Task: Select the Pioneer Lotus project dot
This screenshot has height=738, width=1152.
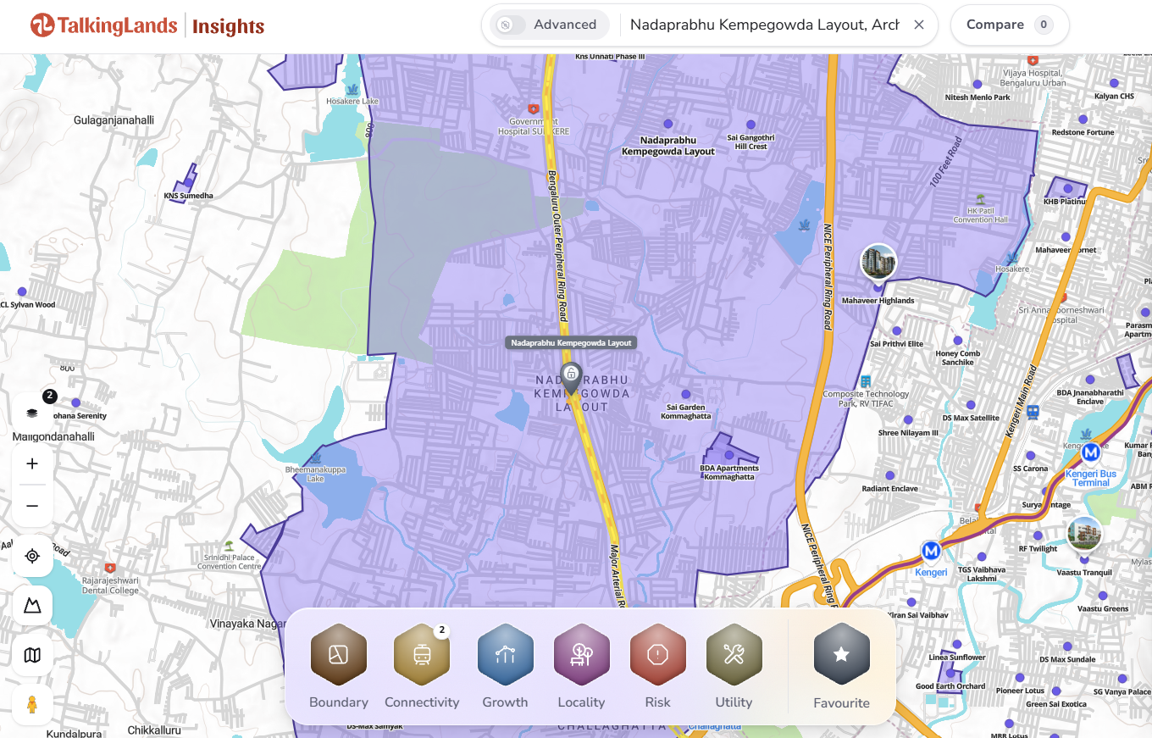Action: point(1019,678)
